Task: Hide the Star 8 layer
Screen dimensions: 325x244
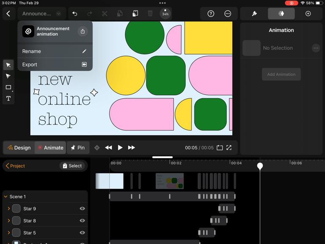Action: [x=82, y=221]
